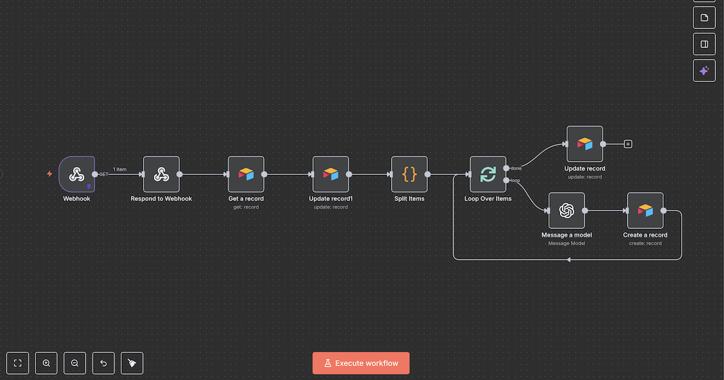
Task: Select the Get a record Airtable node
Action: tap(246, 174)
